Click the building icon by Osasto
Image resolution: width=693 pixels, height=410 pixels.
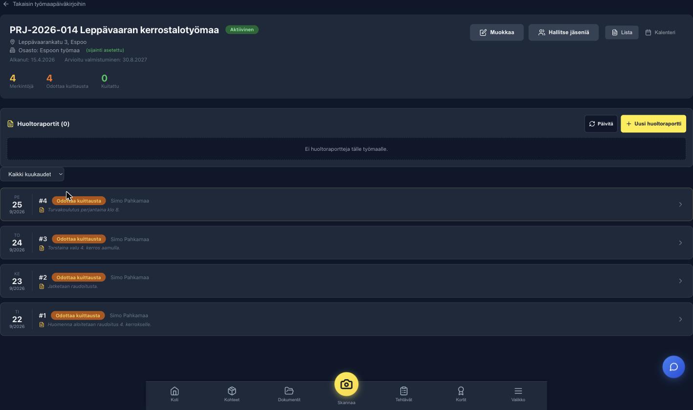pos(13,50)
